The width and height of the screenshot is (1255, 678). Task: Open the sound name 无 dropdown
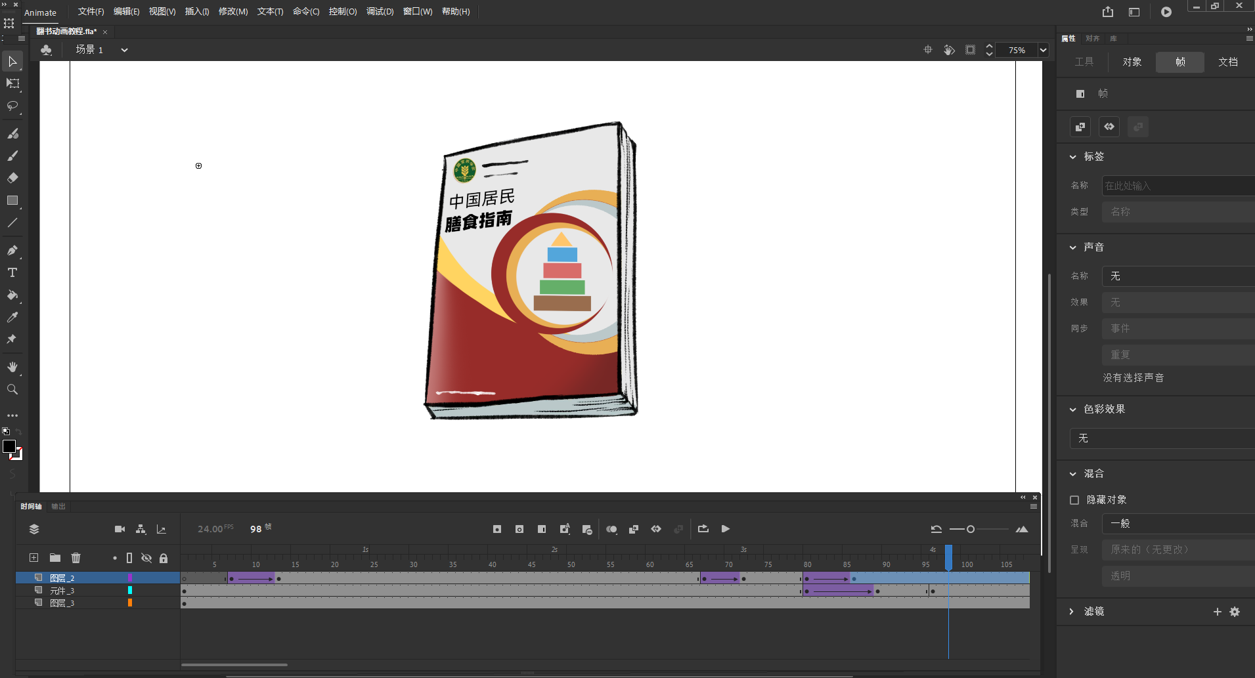[1178, 276]
